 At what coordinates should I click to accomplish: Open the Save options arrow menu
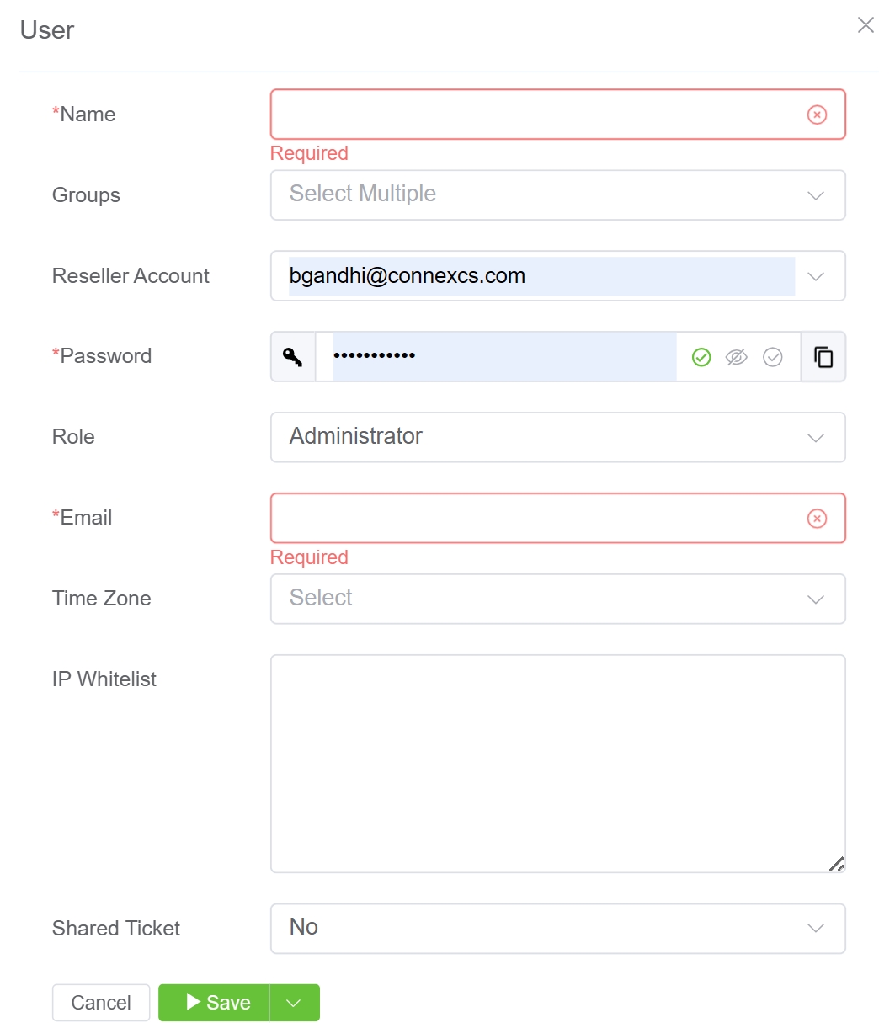click(294, 1003)
